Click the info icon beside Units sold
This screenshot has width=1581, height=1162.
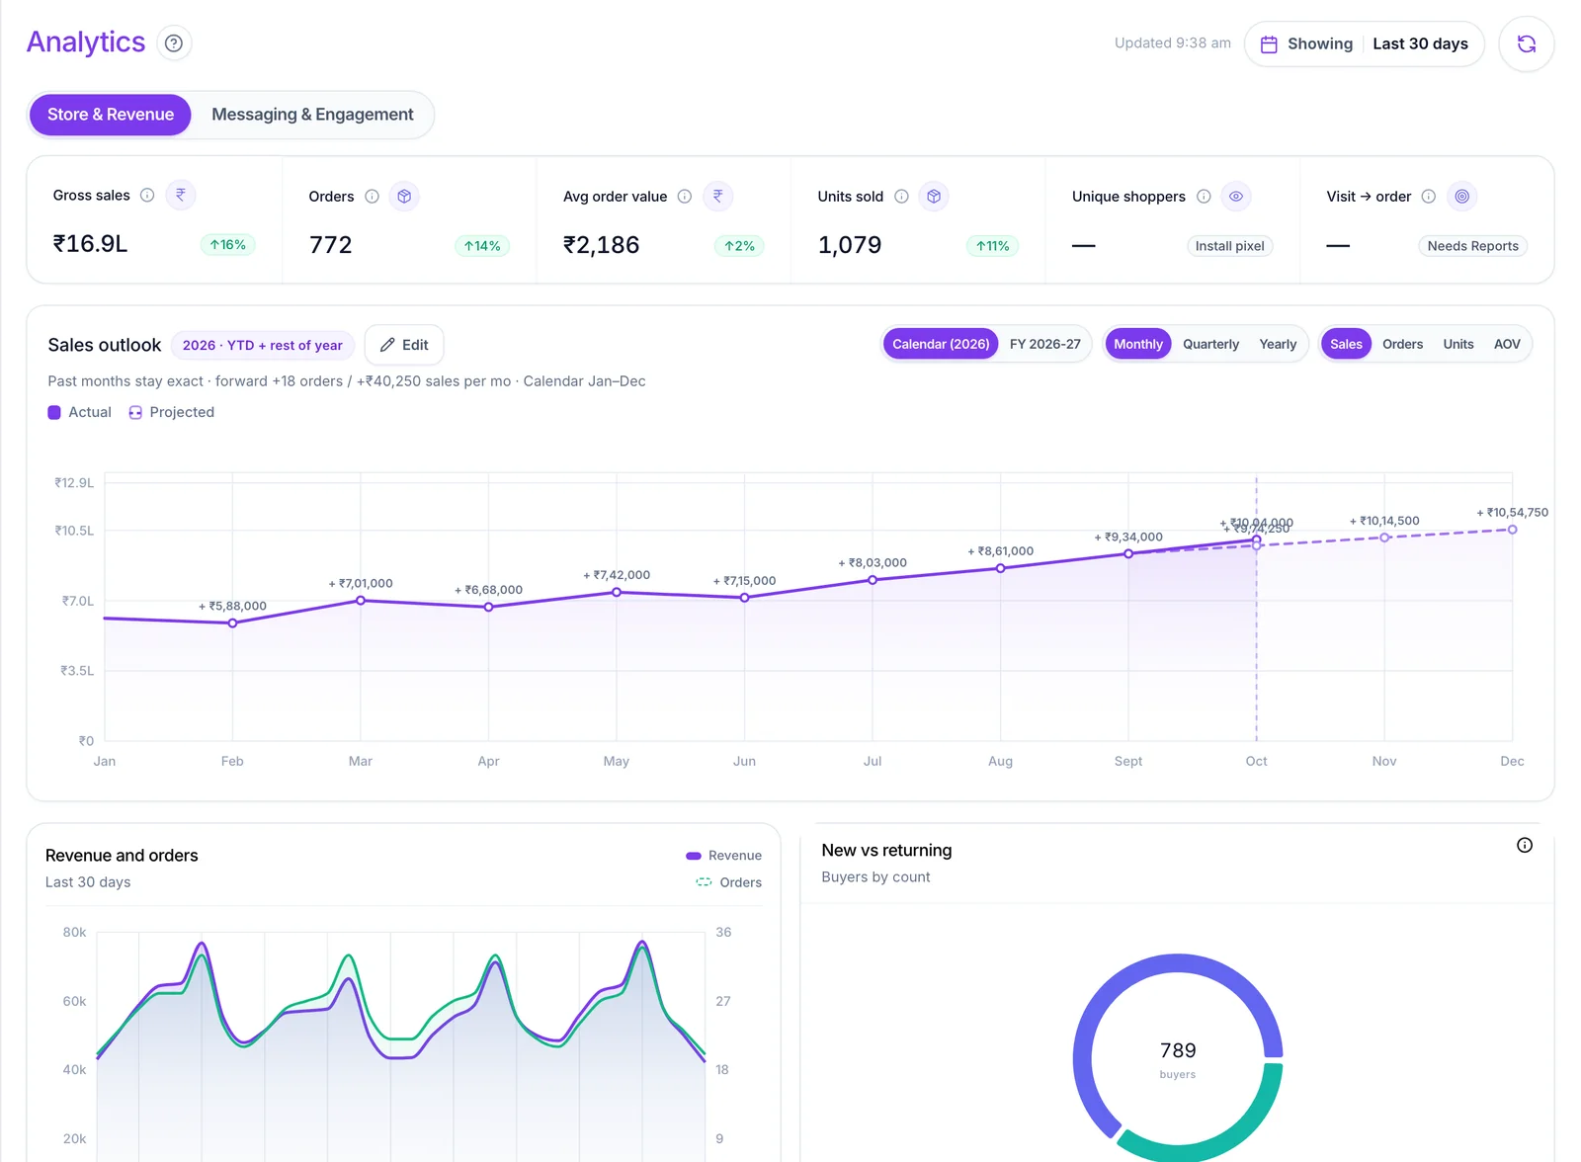[901, 197]
